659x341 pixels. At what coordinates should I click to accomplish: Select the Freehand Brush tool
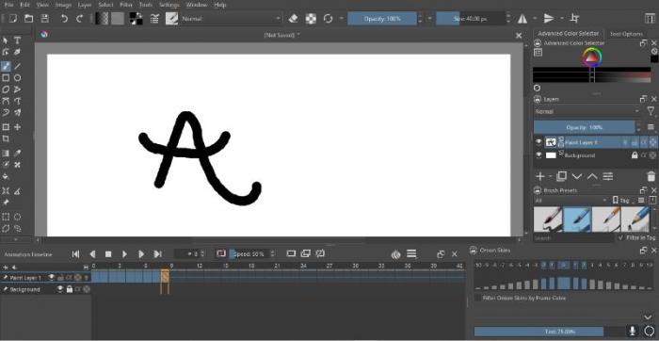[x=6, y=67]
